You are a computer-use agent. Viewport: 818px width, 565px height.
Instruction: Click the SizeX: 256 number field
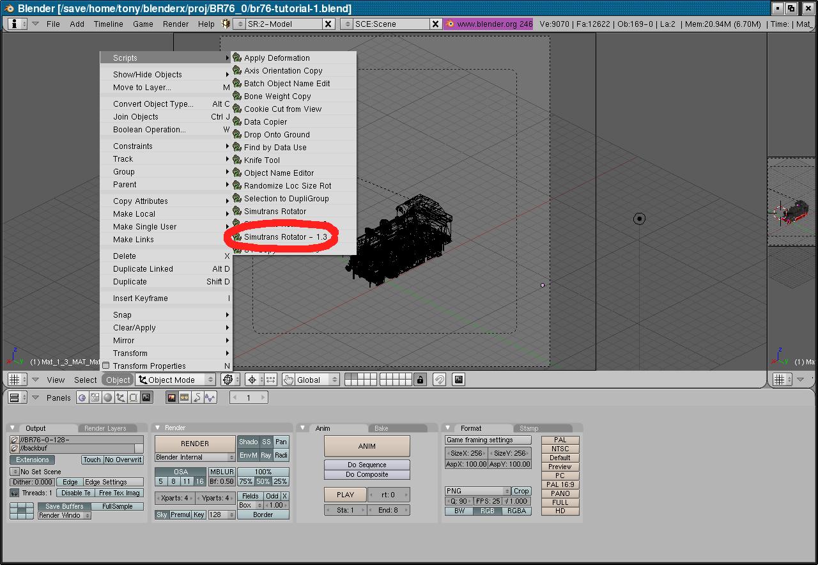466,453
